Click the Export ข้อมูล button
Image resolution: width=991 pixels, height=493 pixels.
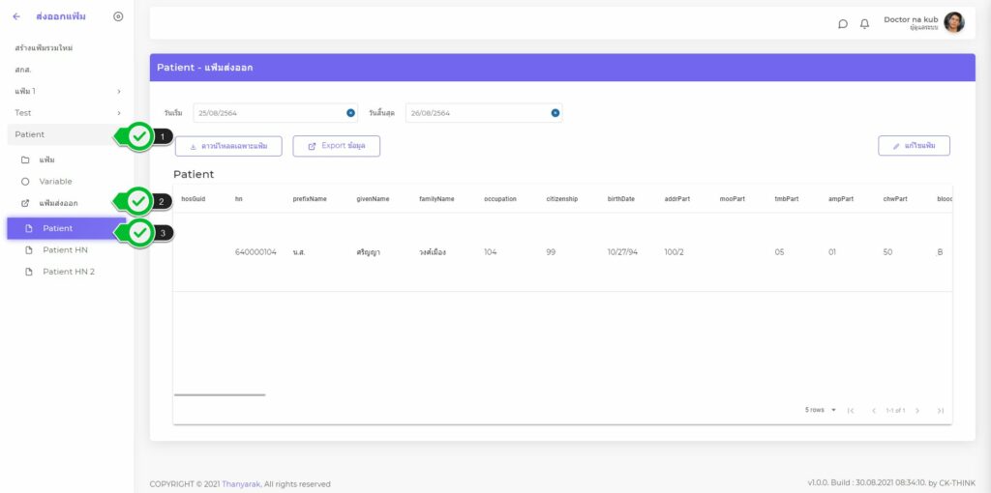pyautogui.click(x=336, y=146)
